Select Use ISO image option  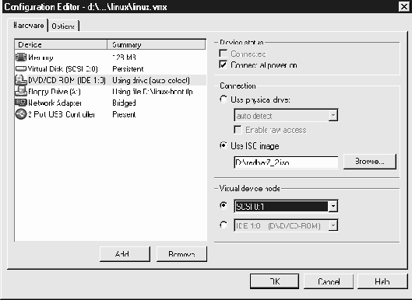click(x=224, y=145)
